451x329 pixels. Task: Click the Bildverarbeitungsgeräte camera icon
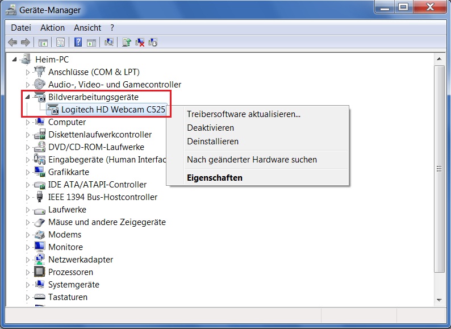click(39, 97)
